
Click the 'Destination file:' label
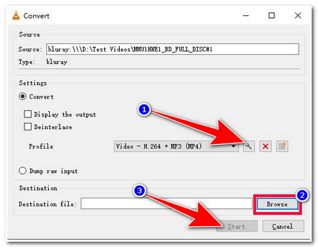pos(48,204)
